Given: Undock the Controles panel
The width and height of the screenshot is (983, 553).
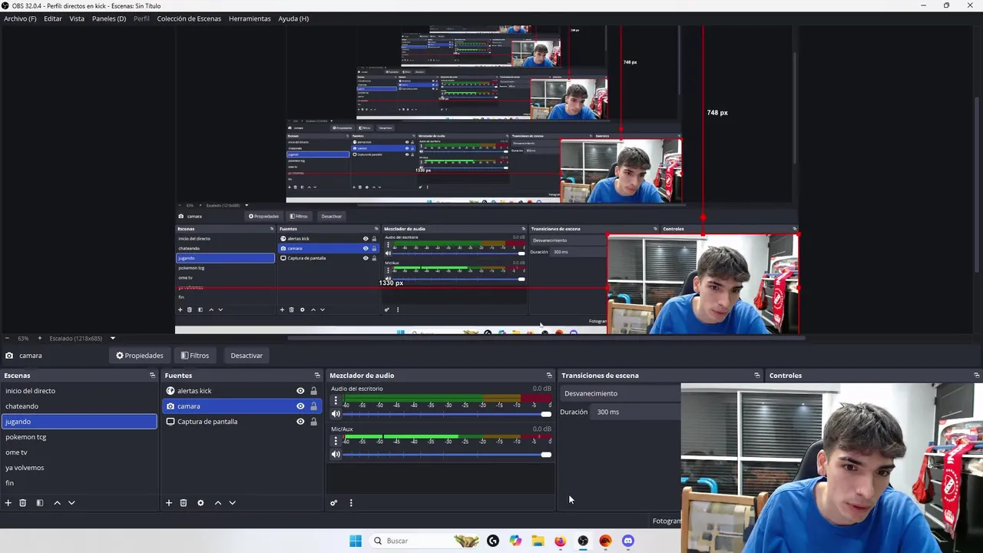Looking at the screenshot, I should pos(977,376).
